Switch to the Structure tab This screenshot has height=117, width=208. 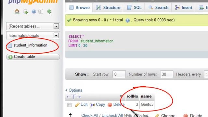point(108,7)
